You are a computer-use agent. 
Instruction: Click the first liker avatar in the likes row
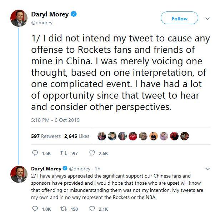(x=101, y=136)
